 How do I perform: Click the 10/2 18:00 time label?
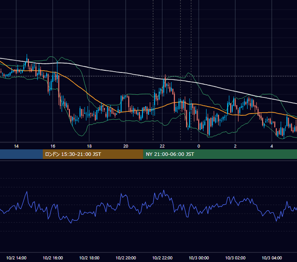pos(89,258)
